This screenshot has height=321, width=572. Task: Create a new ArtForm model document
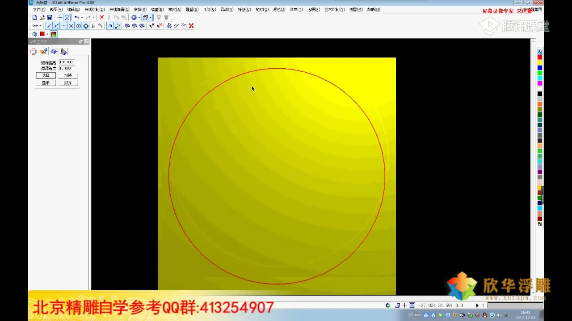(34, 17)
